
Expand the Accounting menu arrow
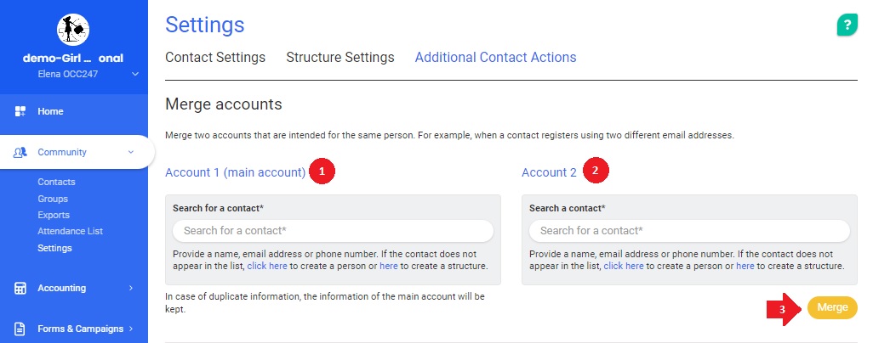pyautogui.click(x=130, y=288)
